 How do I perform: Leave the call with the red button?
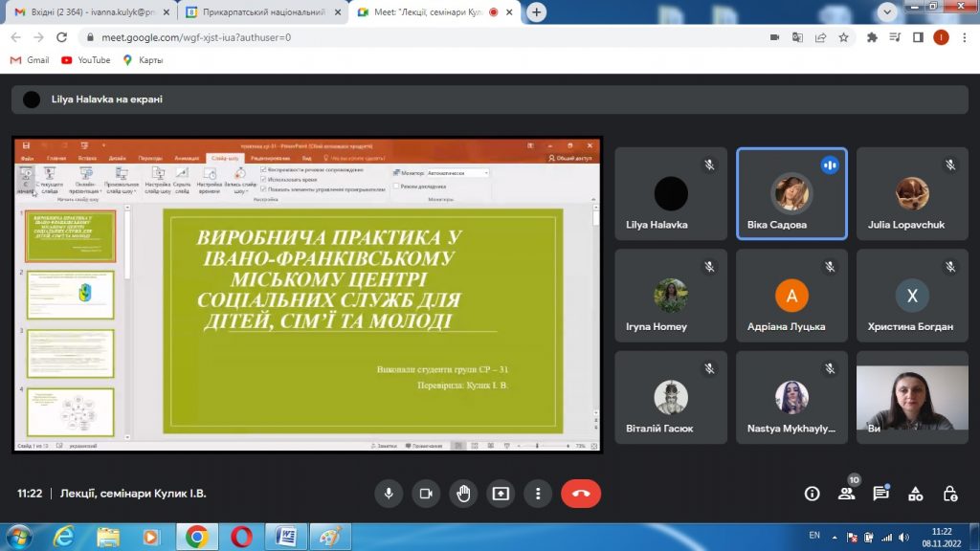pyautogui.click(x=581, y=494)
